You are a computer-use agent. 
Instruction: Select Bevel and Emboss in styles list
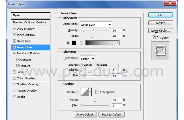[x=28, y=54]
